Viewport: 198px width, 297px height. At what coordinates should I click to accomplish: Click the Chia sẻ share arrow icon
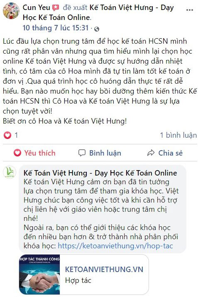point(151,153)
